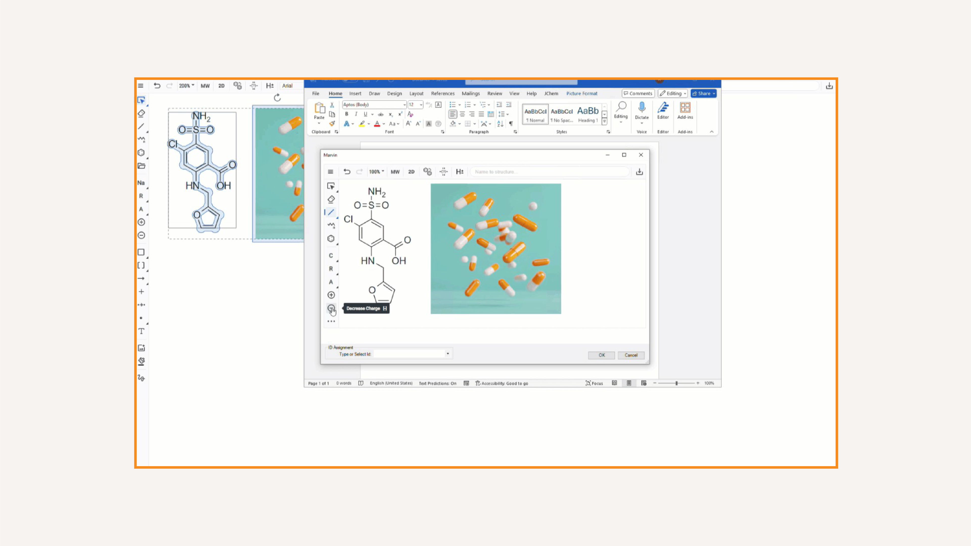Undo last action in Marvin dialog toolbar

[x=347, y=172]
